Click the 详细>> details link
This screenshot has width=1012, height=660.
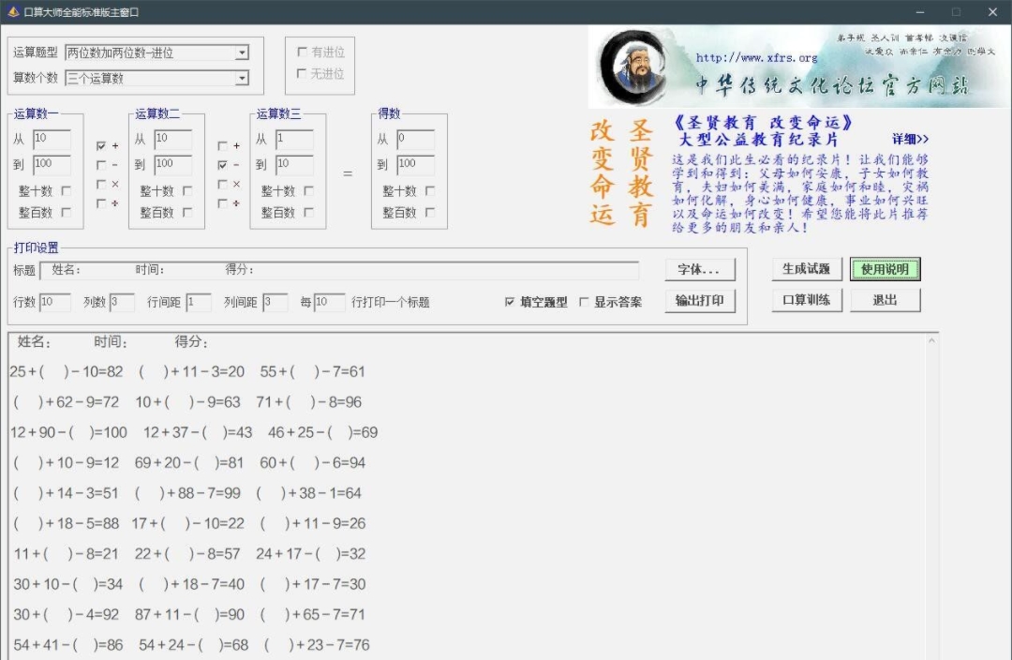click(912, 139)
